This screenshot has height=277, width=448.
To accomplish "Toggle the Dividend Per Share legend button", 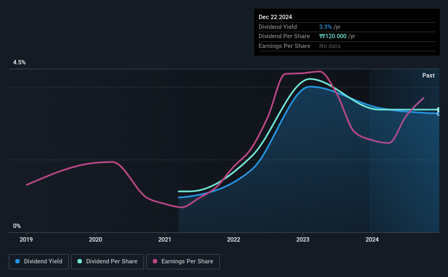I will (107, 262).
